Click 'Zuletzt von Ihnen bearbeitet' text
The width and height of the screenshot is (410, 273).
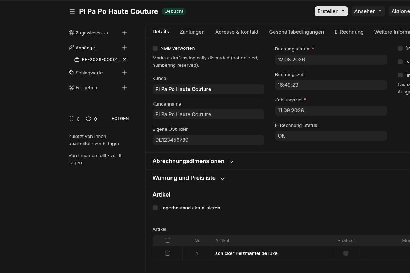point(94,140)
